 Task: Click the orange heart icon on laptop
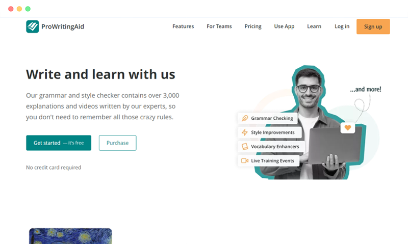[348, 127]
